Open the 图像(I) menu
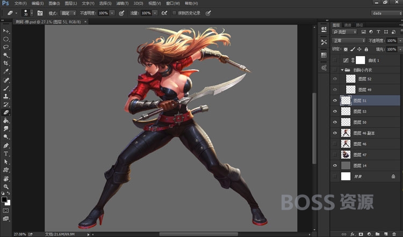The width and height of the screenshot is (403, 237). [x=54, y=3]
